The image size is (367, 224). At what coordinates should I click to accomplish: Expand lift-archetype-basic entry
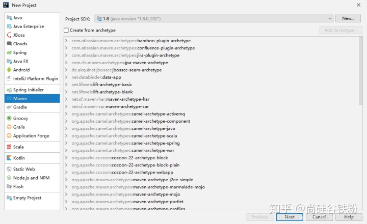66,85
